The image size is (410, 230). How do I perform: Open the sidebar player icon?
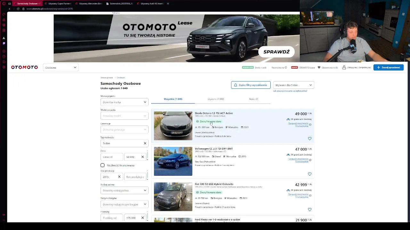(4, 51)
